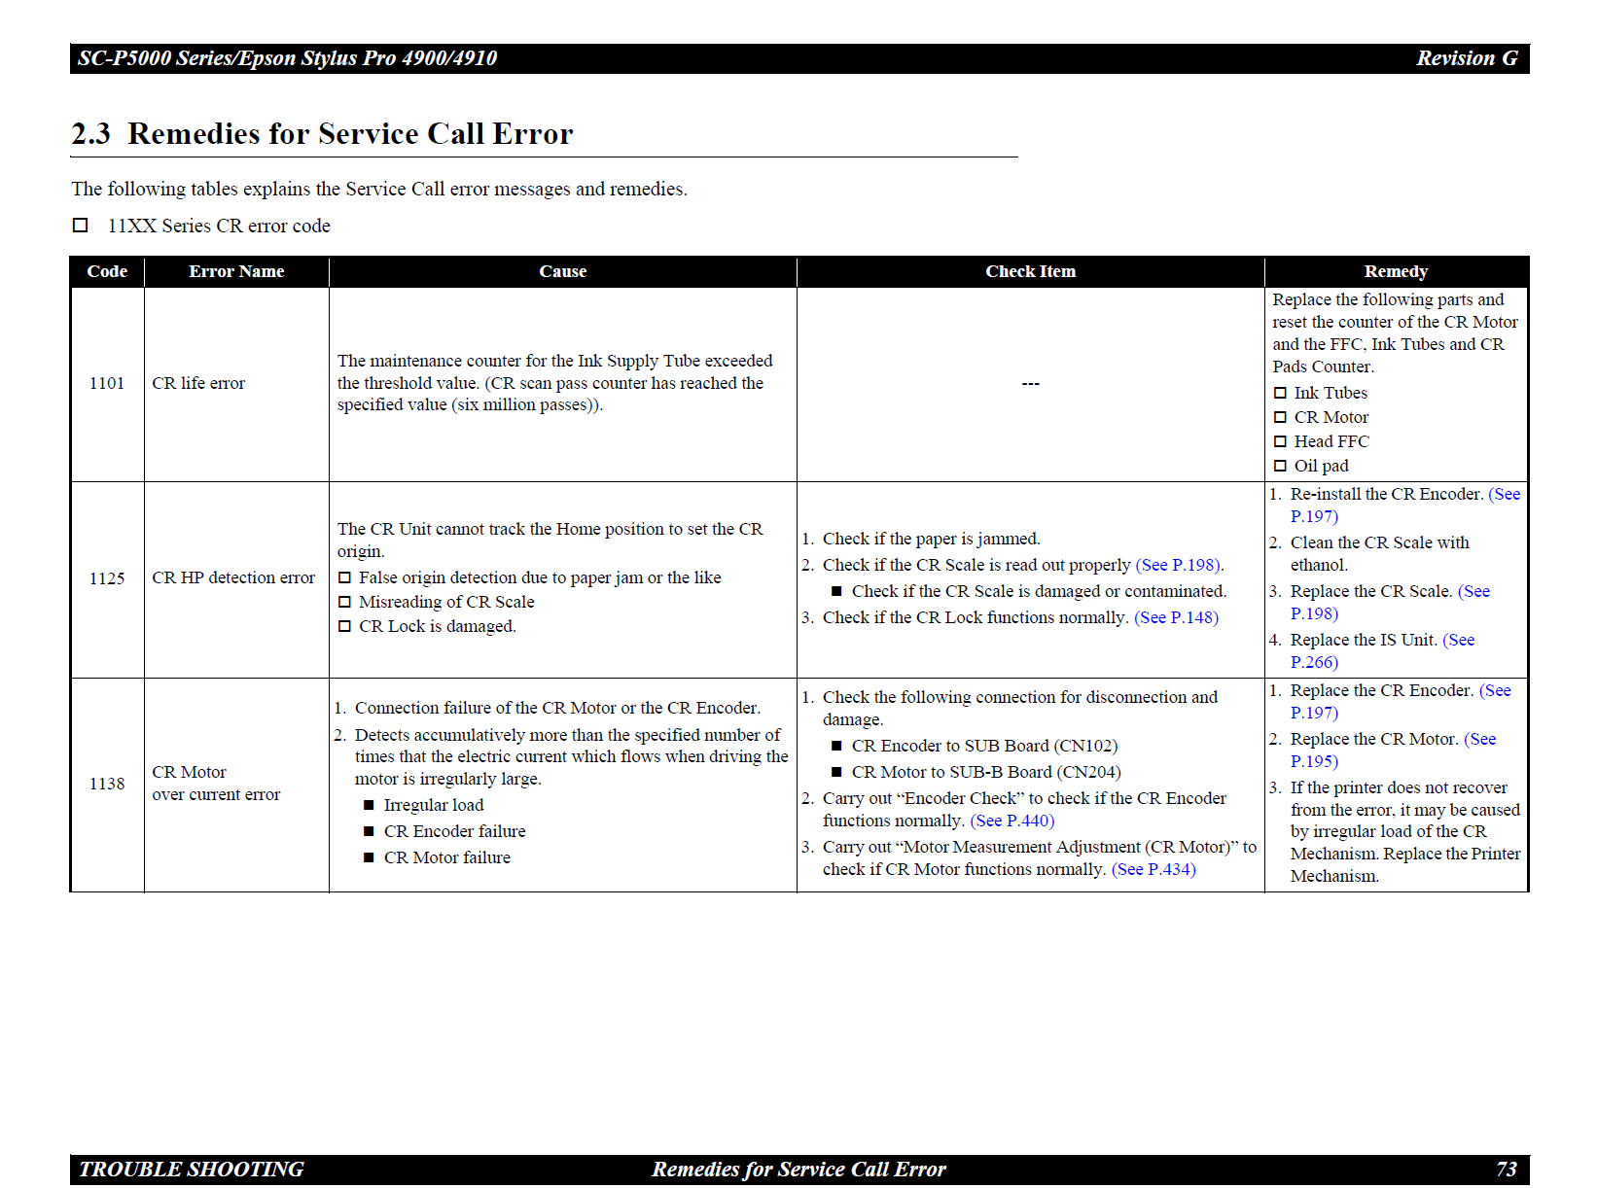Screen dimensions: 1597x1188
Task: Check the box next to 'Misreading of CR Scale'
Action: [x=344, y=602]
